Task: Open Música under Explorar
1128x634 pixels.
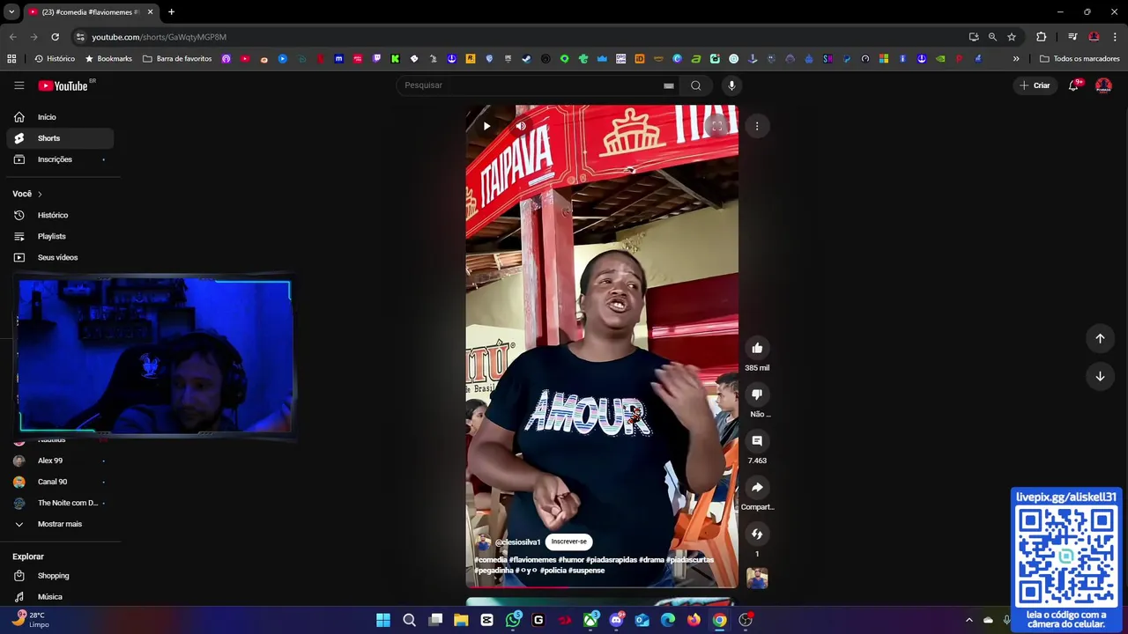Action: pyautogui.click(x=60, y=597)
